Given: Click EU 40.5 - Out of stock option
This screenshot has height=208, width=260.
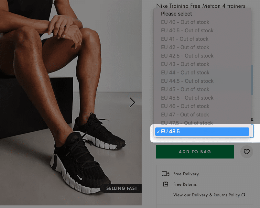Looking at the screenshot, I should point(202,30).
